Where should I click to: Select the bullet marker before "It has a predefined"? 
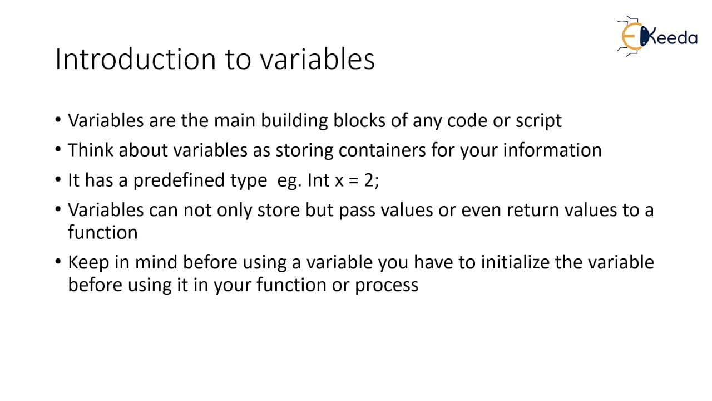tap(59, 180)
